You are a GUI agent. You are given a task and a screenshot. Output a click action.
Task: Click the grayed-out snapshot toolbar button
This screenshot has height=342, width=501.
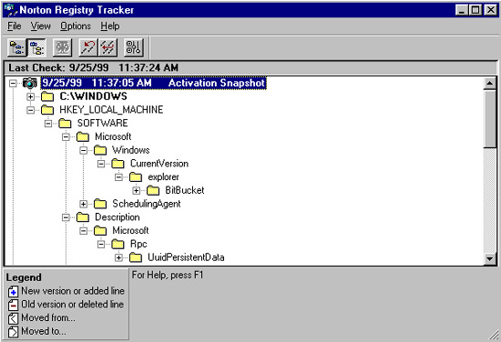click(62, 47)
